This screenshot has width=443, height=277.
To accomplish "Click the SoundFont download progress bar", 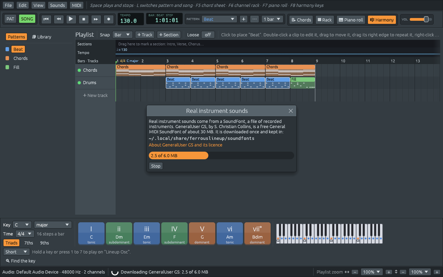I will [x=221, y=155].
